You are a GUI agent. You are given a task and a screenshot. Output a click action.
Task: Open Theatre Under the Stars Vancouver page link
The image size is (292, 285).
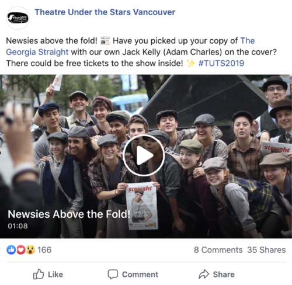pos(105,12)
